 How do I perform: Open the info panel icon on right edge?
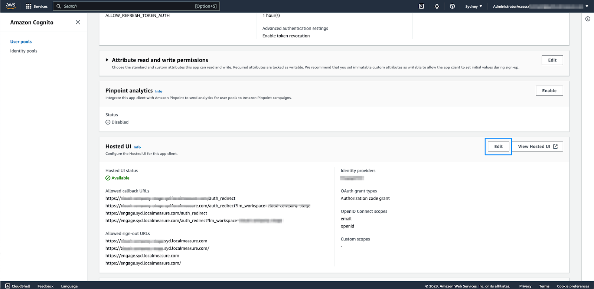point(588,19)
